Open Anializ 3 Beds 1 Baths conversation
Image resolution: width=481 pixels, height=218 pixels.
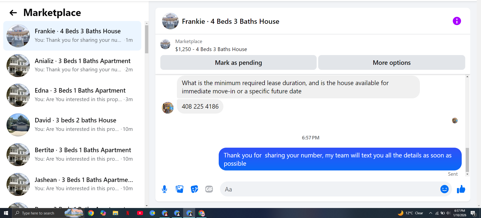pos(72,65)
